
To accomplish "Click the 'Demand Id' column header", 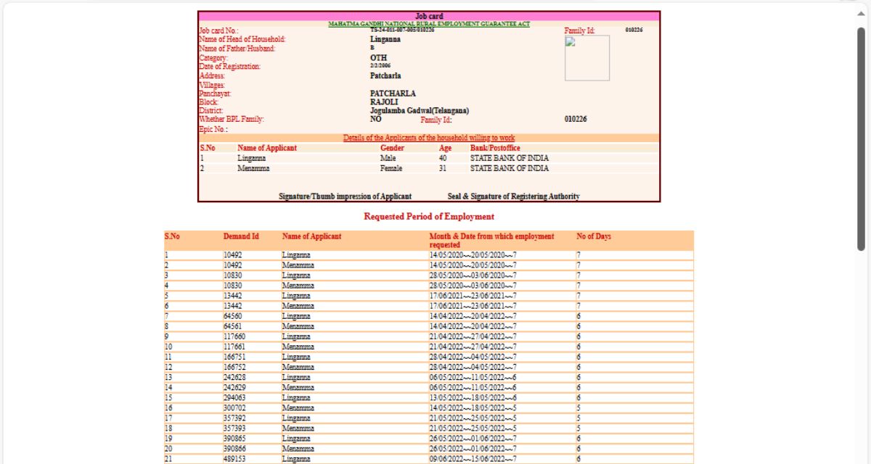I will 241,236.
